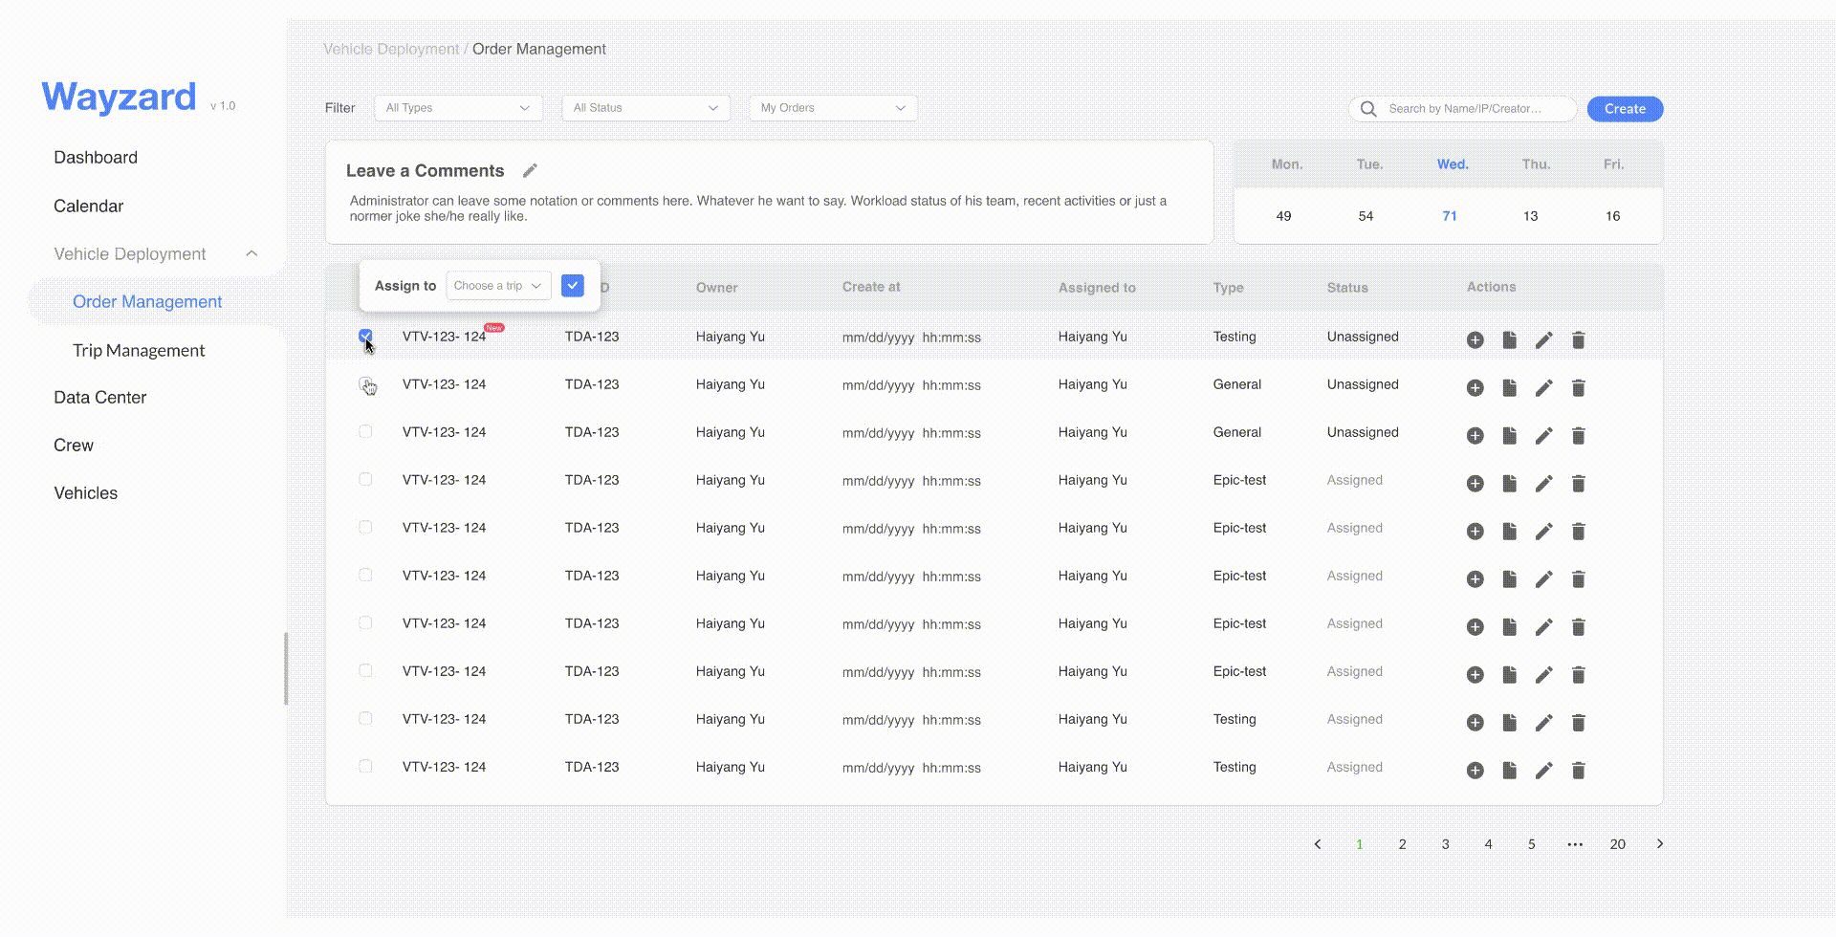Open the document icon in the first order row
The height and width of the screenshot is (937, 1836).
pyautogui.click(x=1509, y=339)
